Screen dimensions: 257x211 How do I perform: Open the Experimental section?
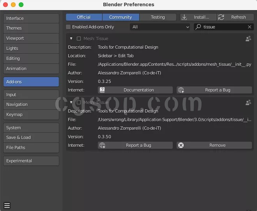[x=31, y=161]
